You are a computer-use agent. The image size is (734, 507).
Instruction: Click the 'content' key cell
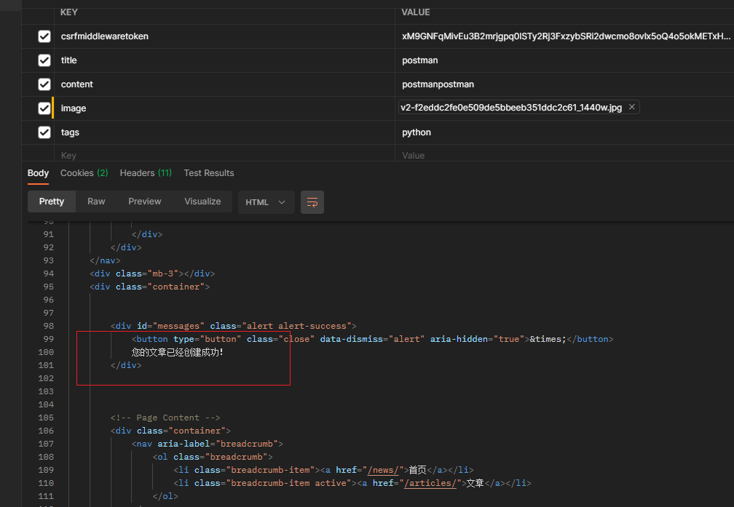coord(225,84)
